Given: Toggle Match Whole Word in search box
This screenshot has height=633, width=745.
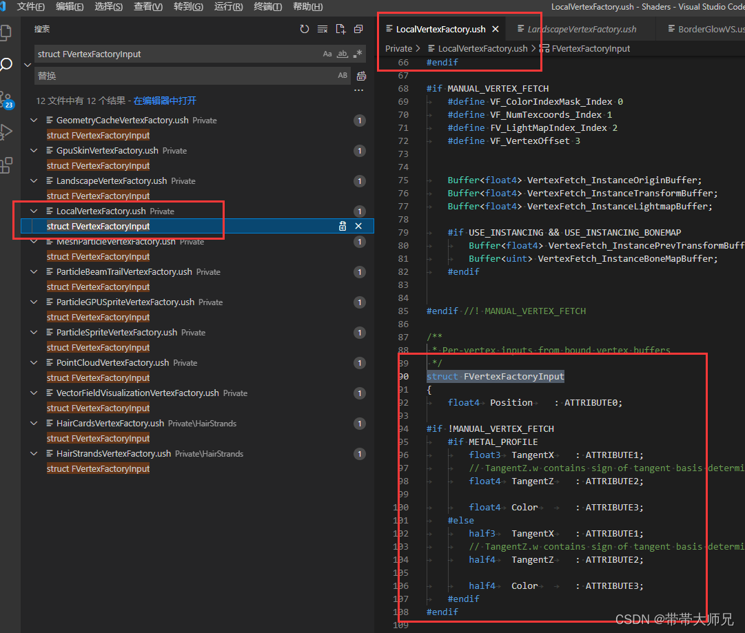Looking at the screenshot, I should pyautogui.click(x=343, y=54).
